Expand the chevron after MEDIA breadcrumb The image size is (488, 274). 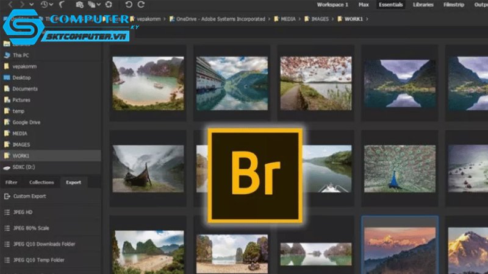[x=300, y=19]
